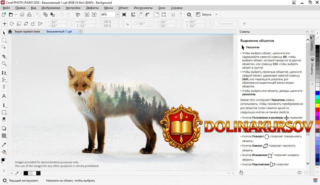Open the Эффекты menu

tap(92, 8)
